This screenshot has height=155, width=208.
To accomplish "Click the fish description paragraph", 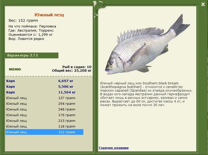I will (x=146, y=94).
